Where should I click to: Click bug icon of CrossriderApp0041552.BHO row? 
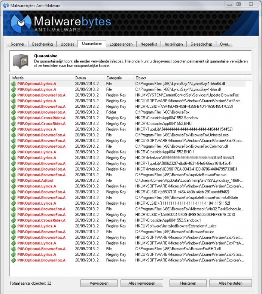[13, 123]
